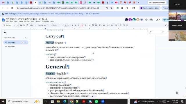Screen dimensions: 186x104
Task: Click the Clear formatting icon
Action: pos(127,25)
